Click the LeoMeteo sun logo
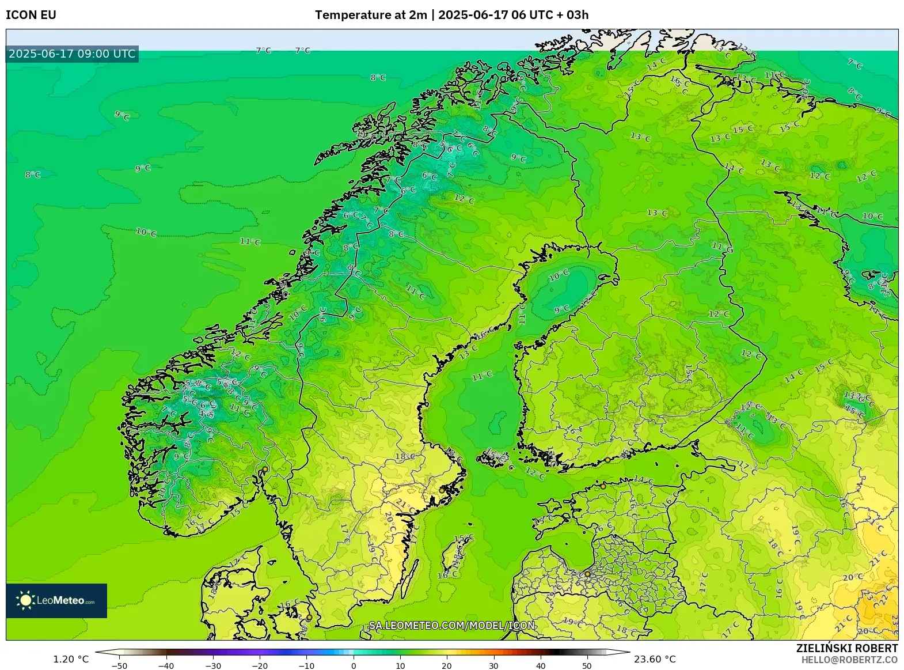904x670 pixels. [x=25, y=600]
